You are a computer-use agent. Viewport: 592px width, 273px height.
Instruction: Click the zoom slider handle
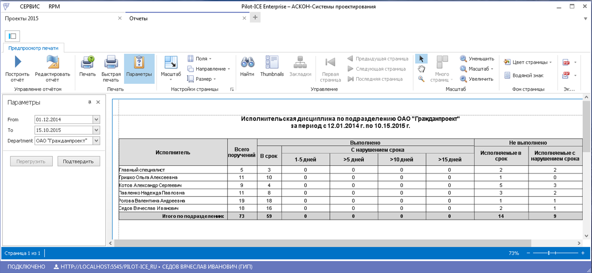549,253
